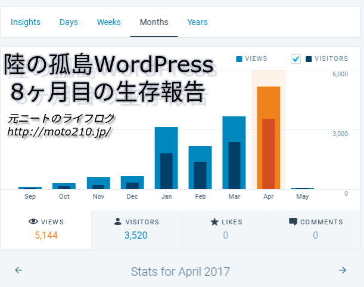
Task: Switch to the Weeks tab
Action: pos(108,22)
